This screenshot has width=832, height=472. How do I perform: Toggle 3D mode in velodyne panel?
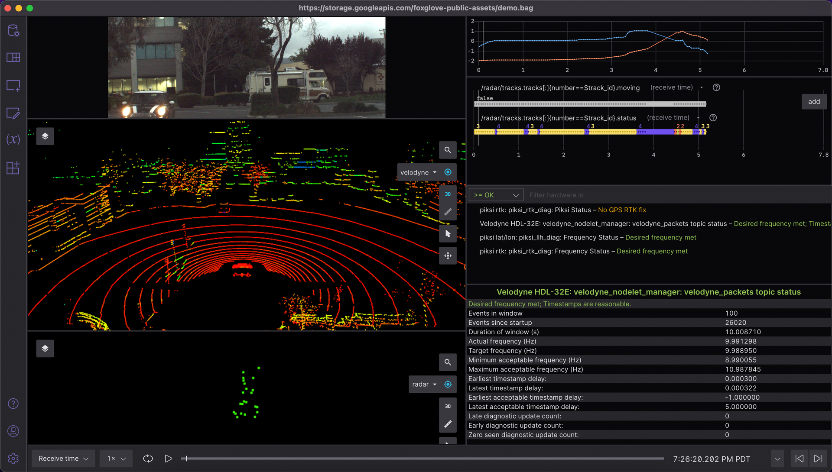click(x=448, y=194)
